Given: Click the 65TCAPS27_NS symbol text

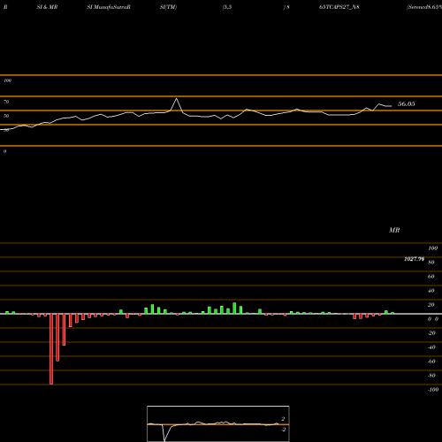Looking at the screenshot, I should point(339,7).
